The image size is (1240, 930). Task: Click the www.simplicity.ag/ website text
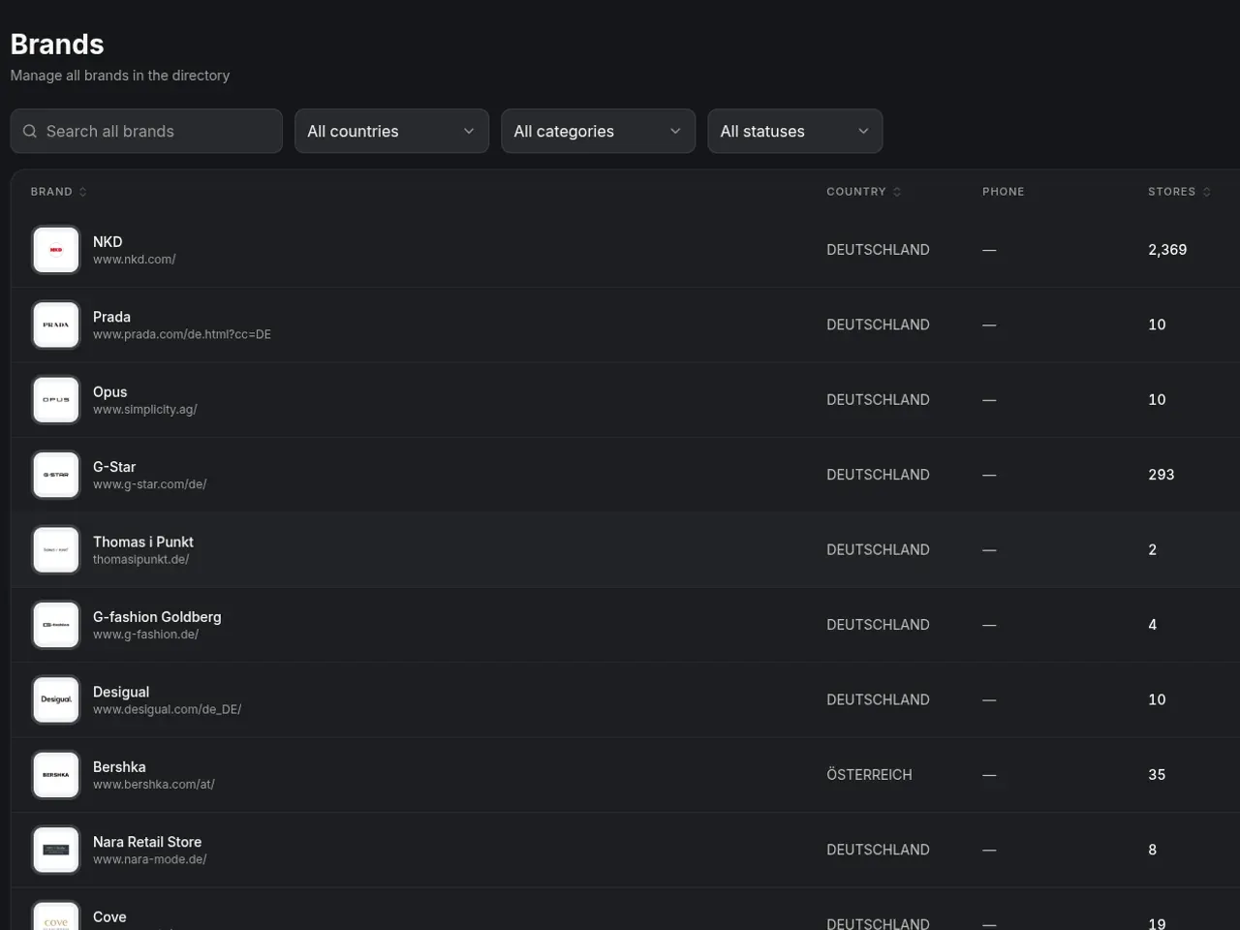pyautogui.click(x=145, y=410)
